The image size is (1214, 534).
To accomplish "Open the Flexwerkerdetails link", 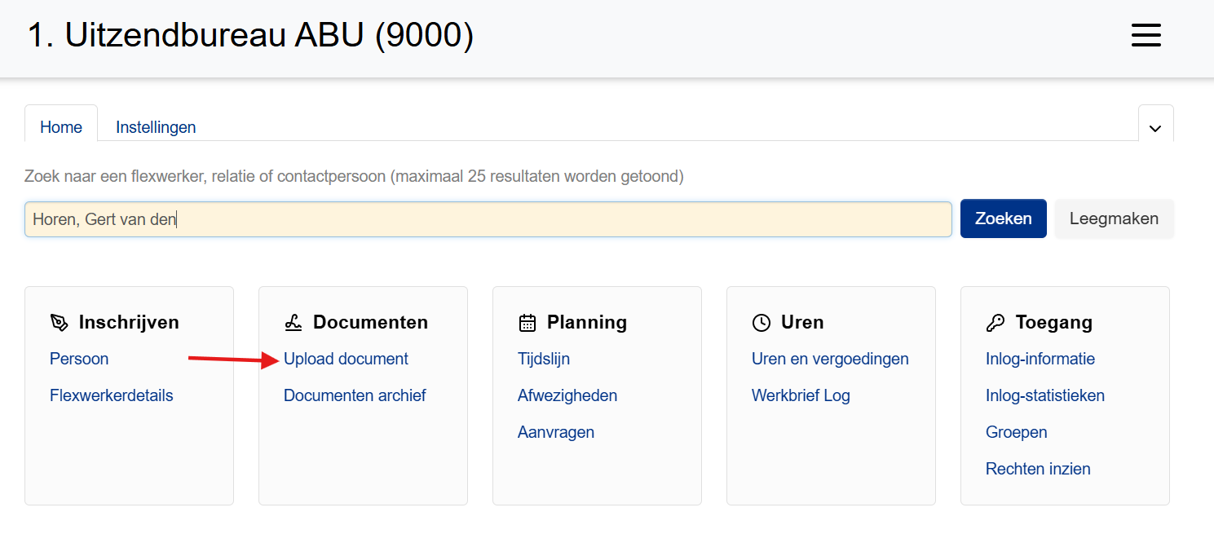I will tap(112, 395).
